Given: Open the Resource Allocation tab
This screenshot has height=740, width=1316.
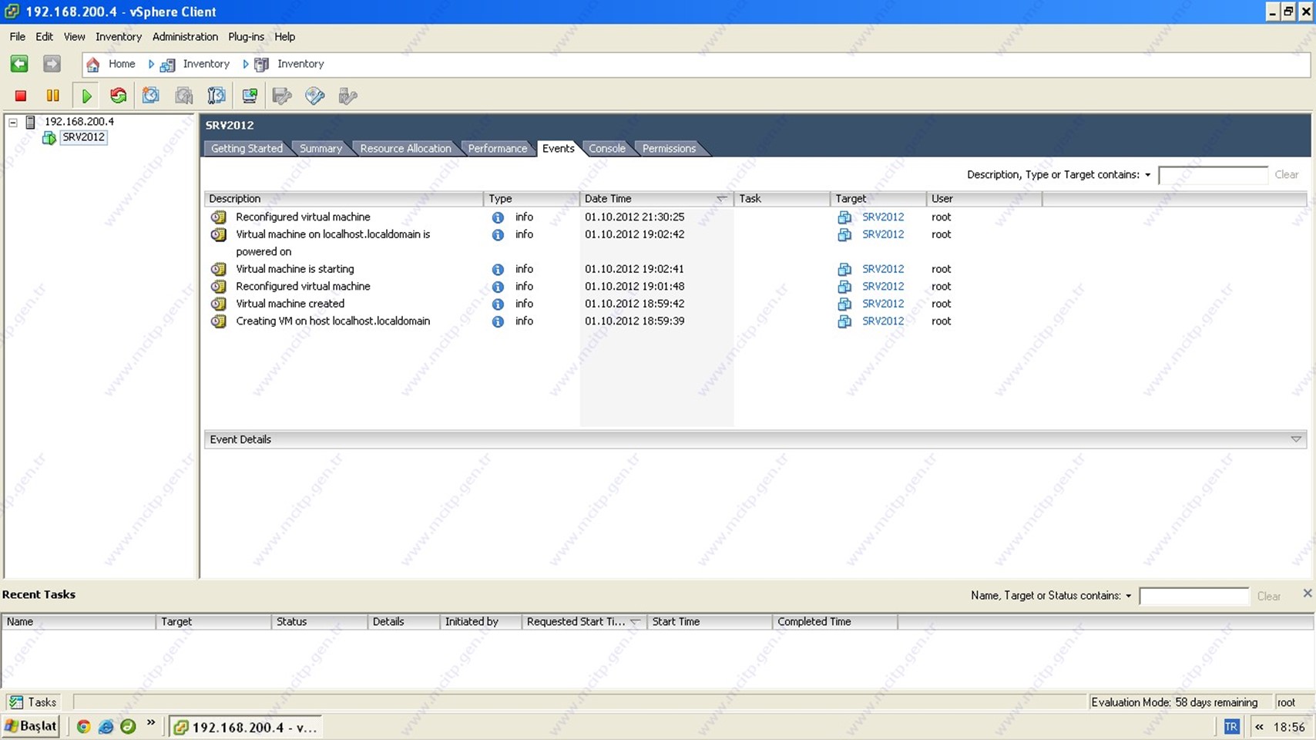Looking at the screenshot, I should coord(405,149).
